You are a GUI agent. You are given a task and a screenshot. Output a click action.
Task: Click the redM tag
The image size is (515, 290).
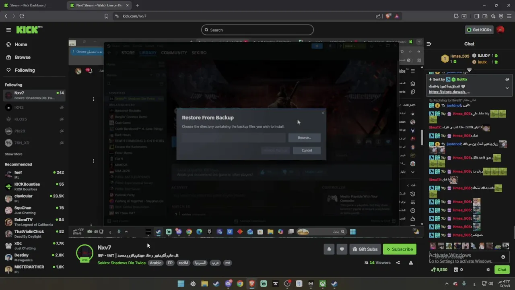183,263
